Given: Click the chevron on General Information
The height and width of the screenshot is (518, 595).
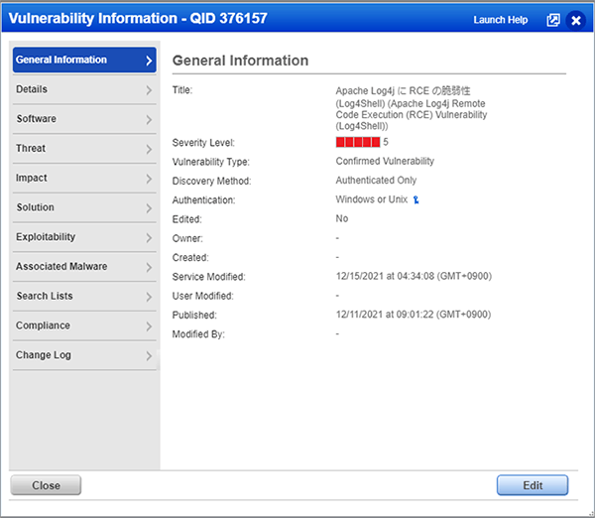Looking at the screenshot, I should 149,61.
